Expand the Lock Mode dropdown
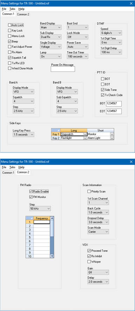This screenshot has width=135, height=311. click(x=78, y=37)
